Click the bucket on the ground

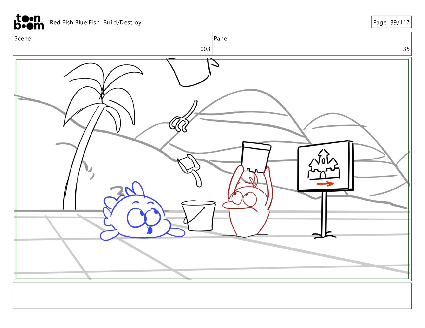pos(199,215)
